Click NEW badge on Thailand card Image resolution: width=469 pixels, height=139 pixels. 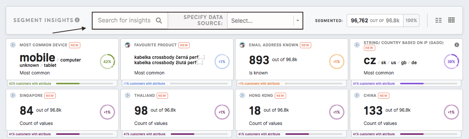point(162,96)
